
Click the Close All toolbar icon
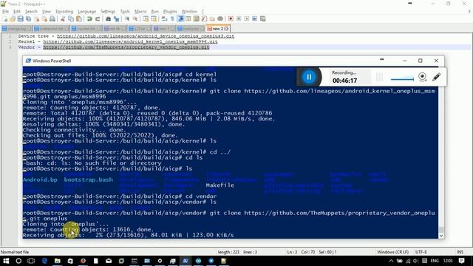[x=44, y=18]
